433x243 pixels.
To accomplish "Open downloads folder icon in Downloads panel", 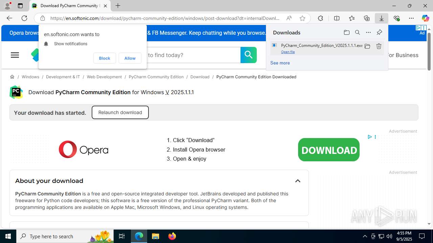I will 346,32.
